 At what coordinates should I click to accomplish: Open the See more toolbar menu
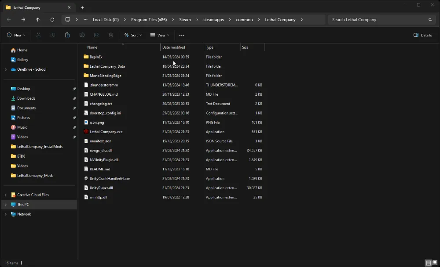coord(181,35)
